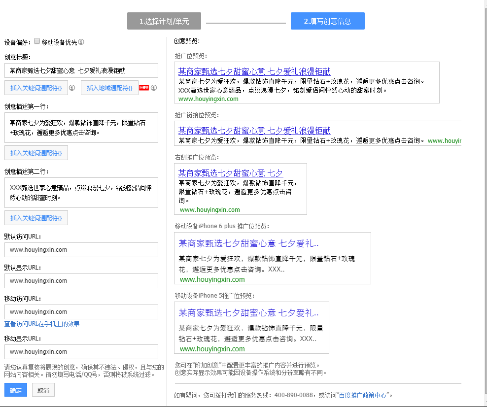Click info icon after 插入地域通配符 NEW badge
Screen dimensions: 487x407
[154, 88]
